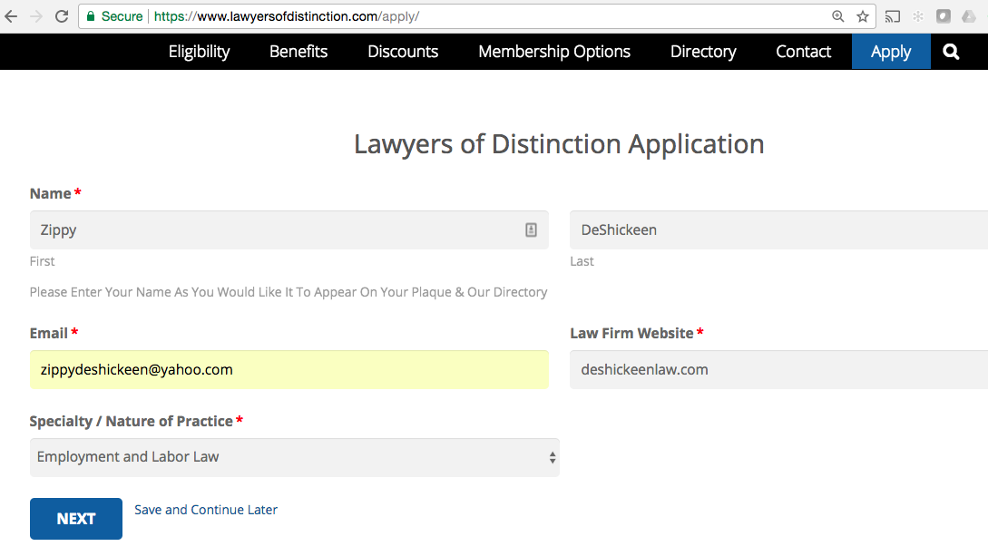The image size is (988, 556).
Task: Click the zoom magnifier in address bar
Action: pos(837,16)
